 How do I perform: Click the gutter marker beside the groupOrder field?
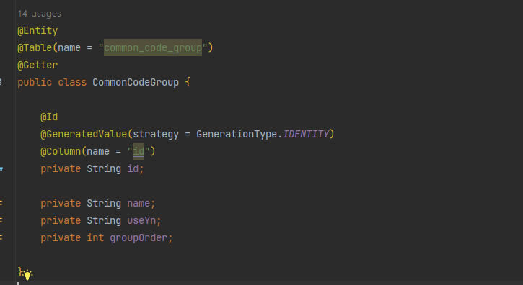click(1, 237)
